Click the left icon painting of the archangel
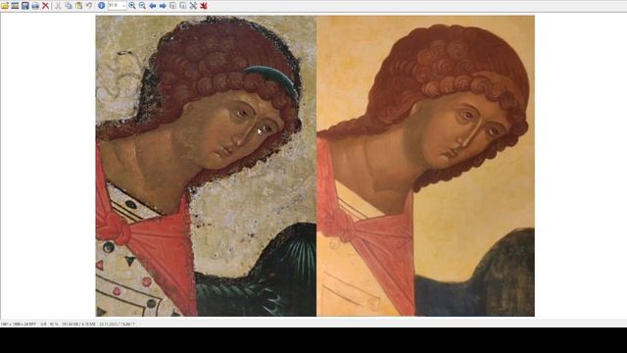Screen dimensions: 627x353 click(206, 166)
